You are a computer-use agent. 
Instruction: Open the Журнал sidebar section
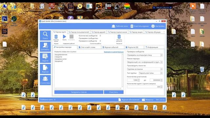coord(45,69)
